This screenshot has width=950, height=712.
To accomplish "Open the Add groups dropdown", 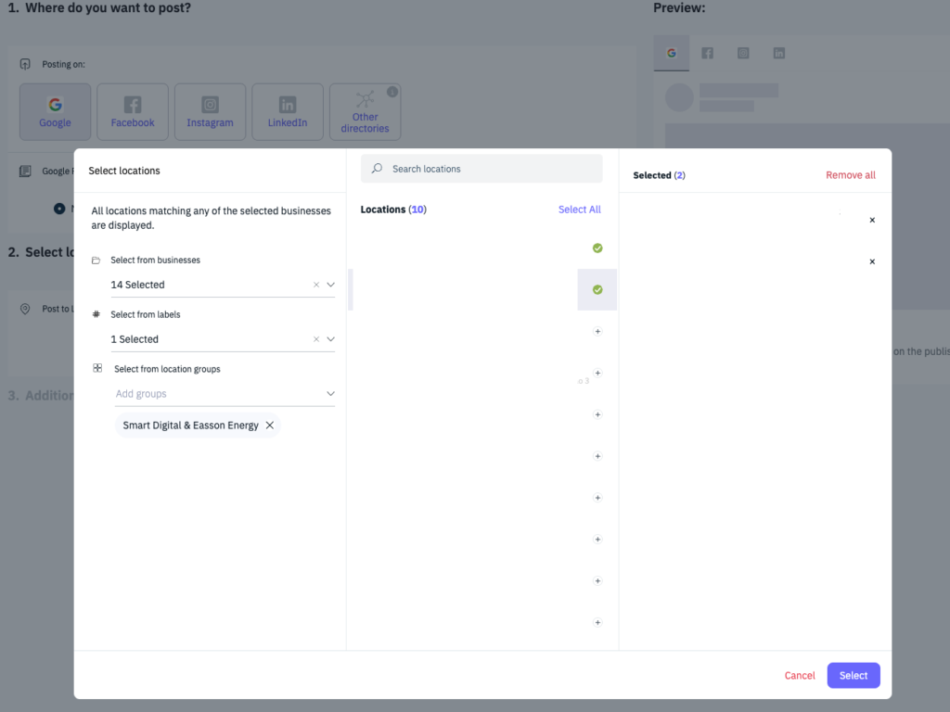I will (330, 394).
